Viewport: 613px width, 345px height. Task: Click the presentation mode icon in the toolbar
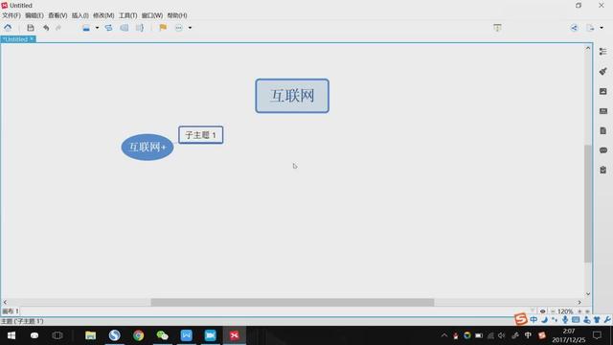pos(497,28)
